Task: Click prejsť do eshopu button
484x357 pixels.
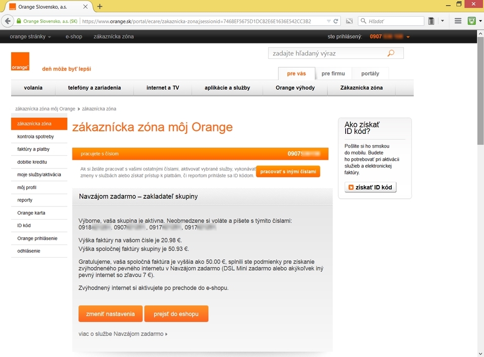Action: click(176, 314)
